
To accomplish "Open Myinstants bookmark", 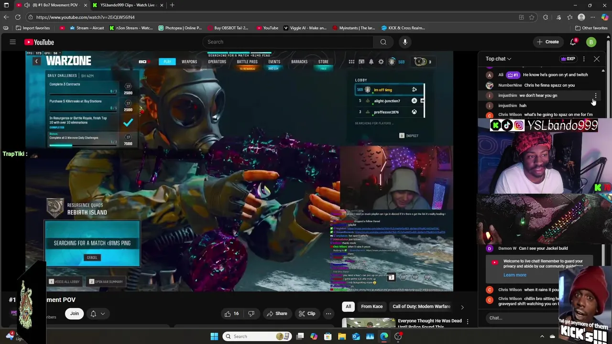I will [x=353, y=28].
